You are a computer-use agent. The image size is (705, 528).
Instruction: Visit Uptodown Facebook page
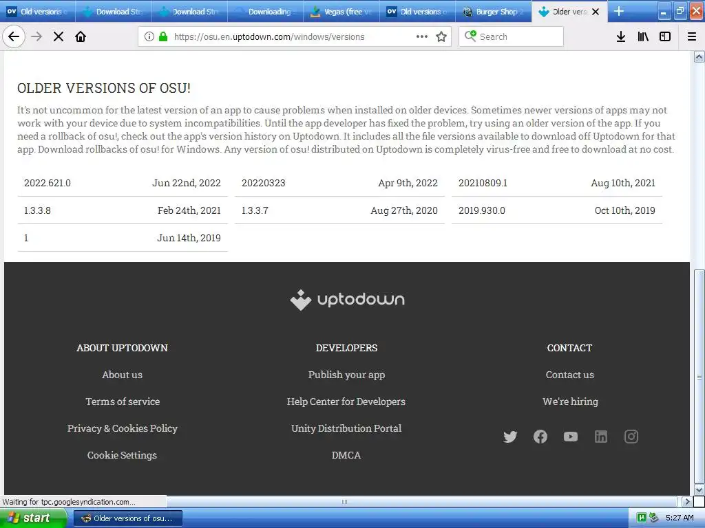pyautogui.click(x=540, y=437)
